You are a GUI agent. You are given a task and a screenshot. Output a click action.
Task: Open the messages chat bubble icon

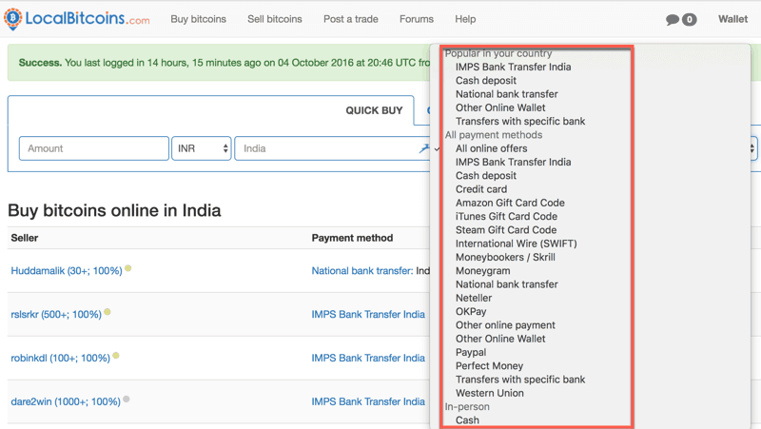tap(673, 19)
